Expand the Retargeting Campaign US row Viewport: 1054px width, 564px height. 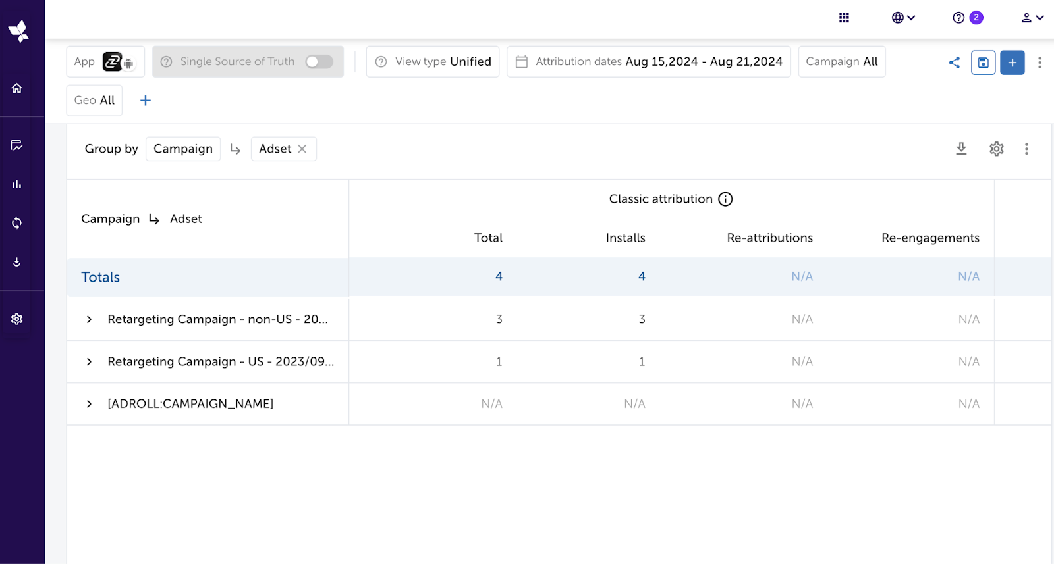[x=90, y=362]
